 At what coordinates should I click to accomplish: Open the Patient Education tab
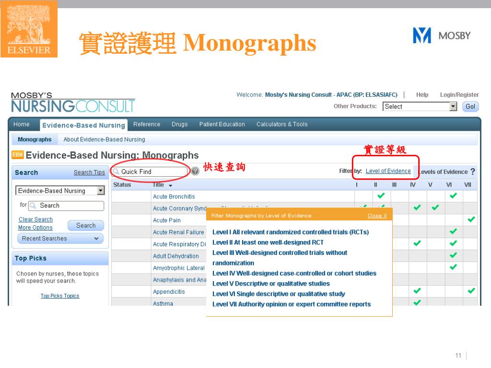tap(222, 124)
